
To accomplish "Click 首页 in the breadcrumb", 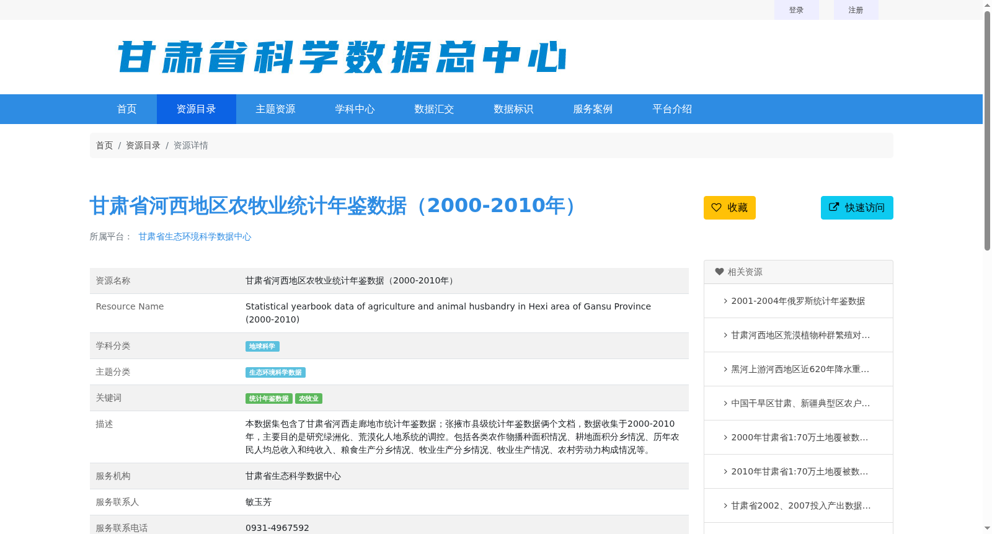I will [104, 145].
